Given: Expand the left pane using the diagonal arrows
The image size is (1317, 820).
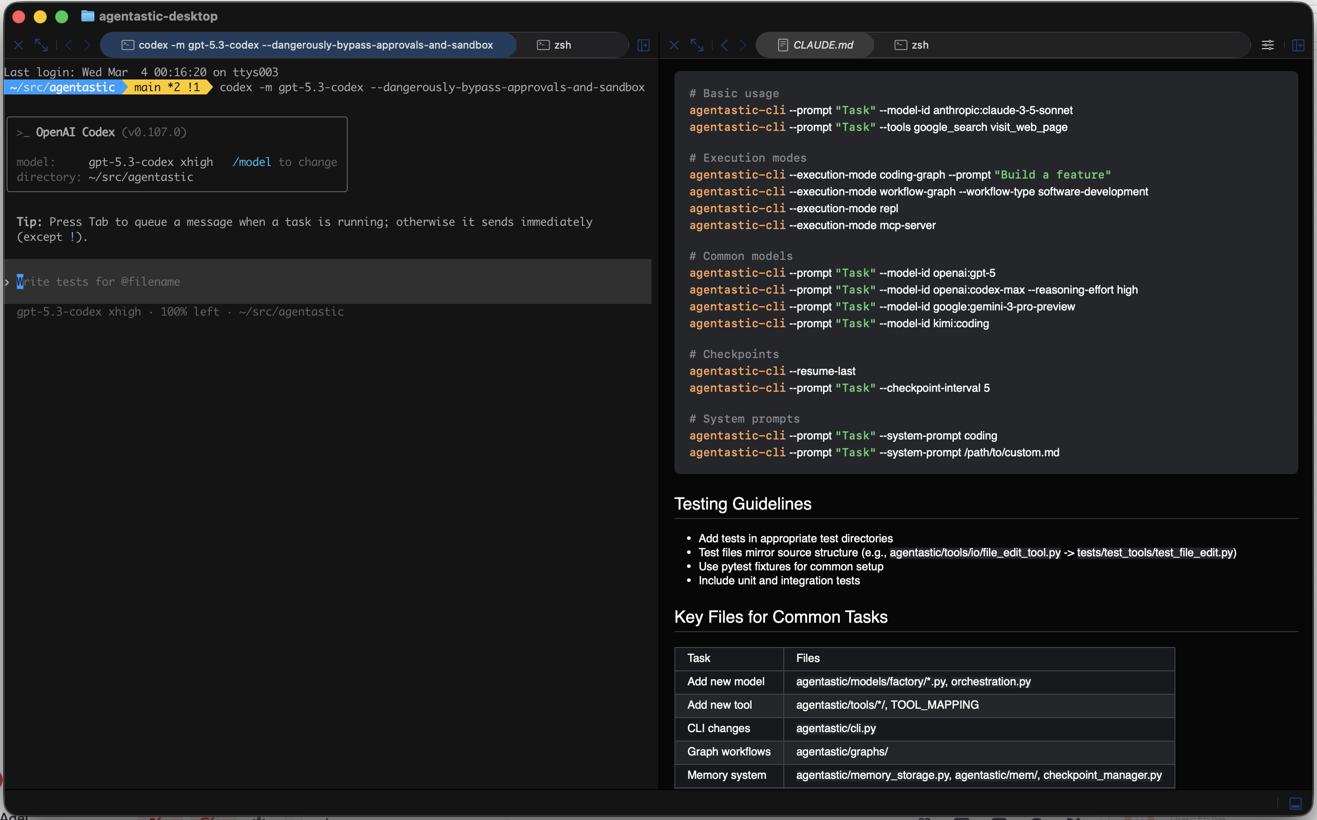Looking at the screenshot, I should click(x=42, y=45).
